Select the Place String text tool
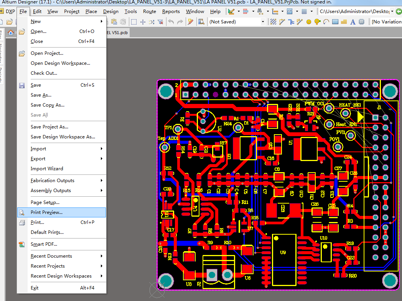Image resolution: width=402 pixels, height=301 pixels. coord(353,22)
